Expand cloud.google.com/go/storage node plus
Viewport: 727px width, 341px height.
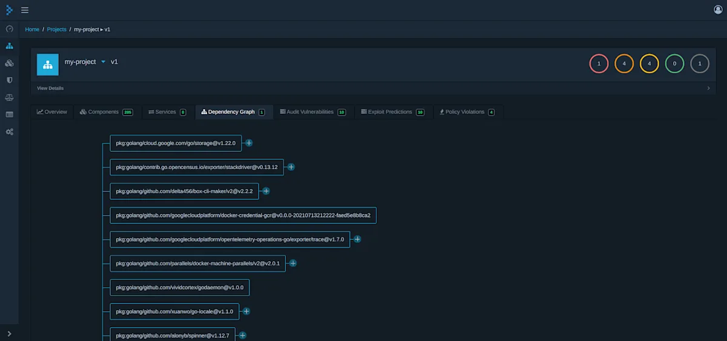pos(248,143)
